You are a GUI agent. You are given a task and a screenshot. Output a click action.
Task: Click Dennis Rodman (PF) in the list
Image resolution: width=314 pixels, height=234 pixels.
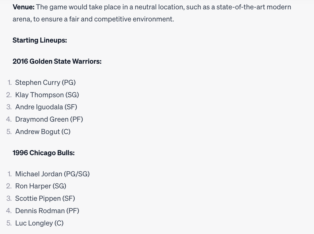click(x=47, y=211)
